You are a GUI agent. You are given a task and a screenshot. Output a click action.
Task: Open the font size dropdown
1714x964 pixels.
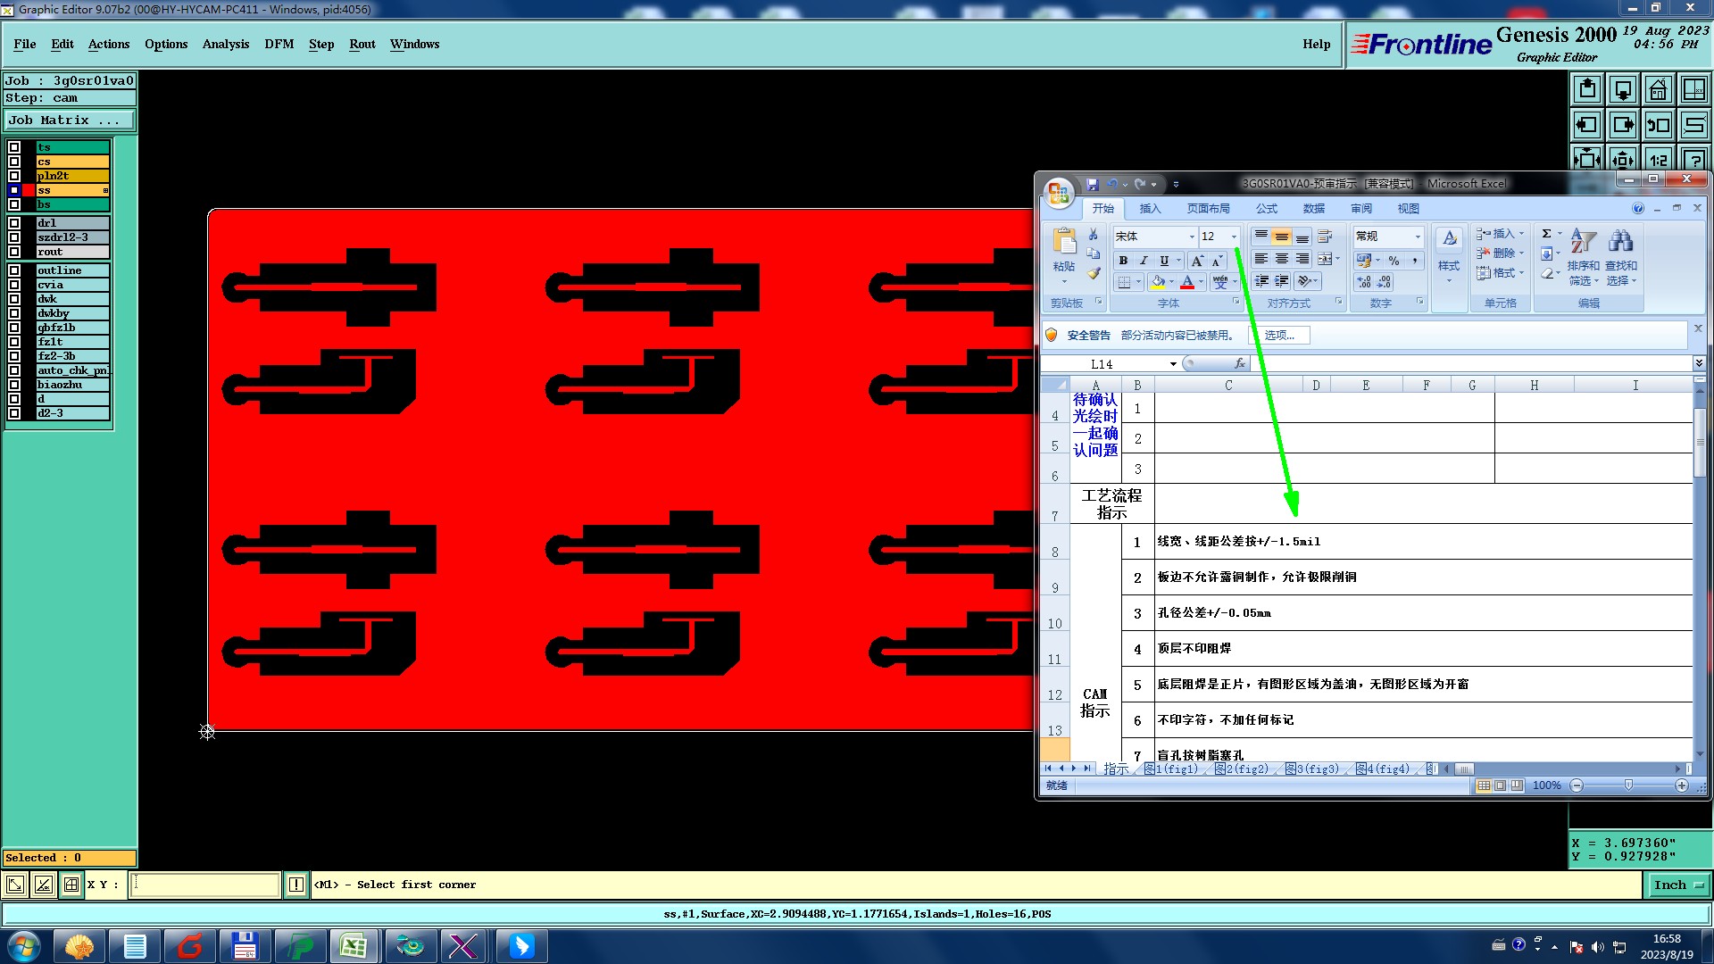click(x=1234, y=237)
